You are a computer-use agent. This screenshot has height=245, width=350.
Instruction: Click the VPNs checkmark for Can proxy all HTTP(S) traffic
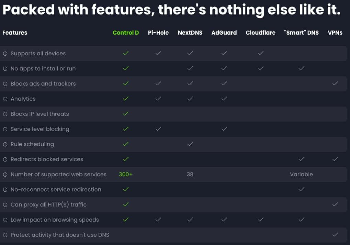335,204
